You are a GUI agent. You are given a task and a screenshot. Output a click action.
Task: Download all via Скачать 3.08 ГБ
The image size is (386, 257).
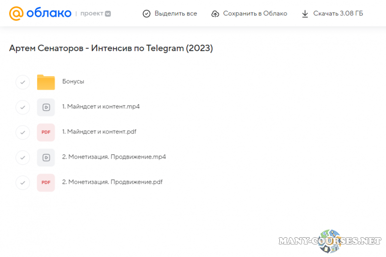[338, 14]
